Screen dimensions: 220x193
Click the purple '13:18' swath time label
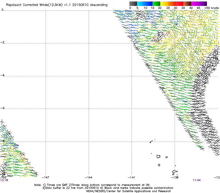tap(4, 180)
